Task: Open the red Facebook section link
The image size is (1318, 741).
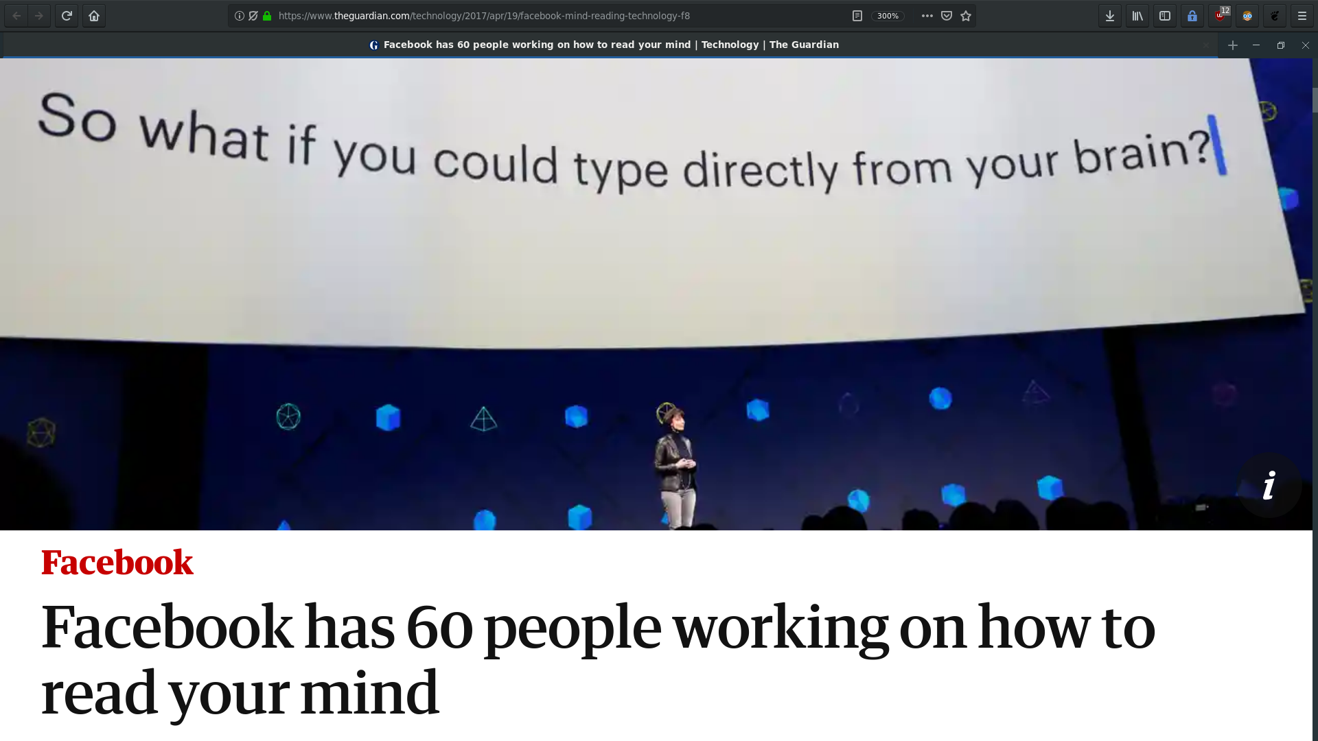Action: point(117,563)
